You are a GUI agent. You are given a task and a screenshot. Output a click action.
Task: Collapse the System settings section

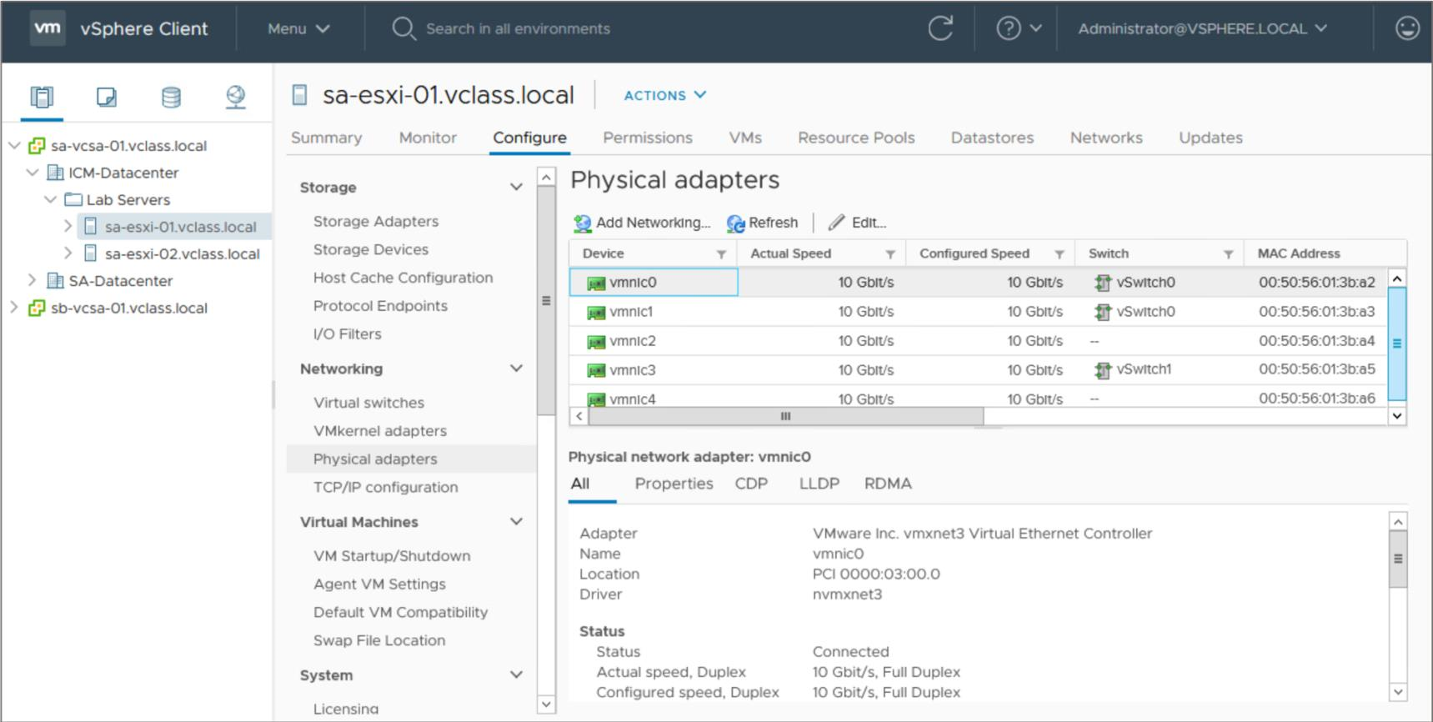click(516, 674)
